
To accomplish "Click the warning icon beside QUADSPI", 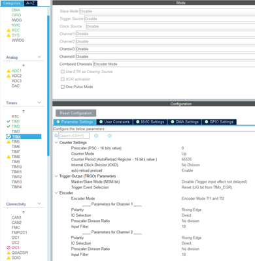I will click(8, 253).
